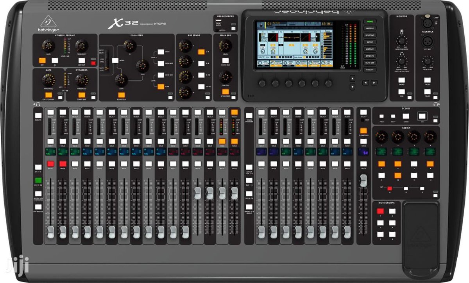Toggle the Stereo Bus button

226,91
